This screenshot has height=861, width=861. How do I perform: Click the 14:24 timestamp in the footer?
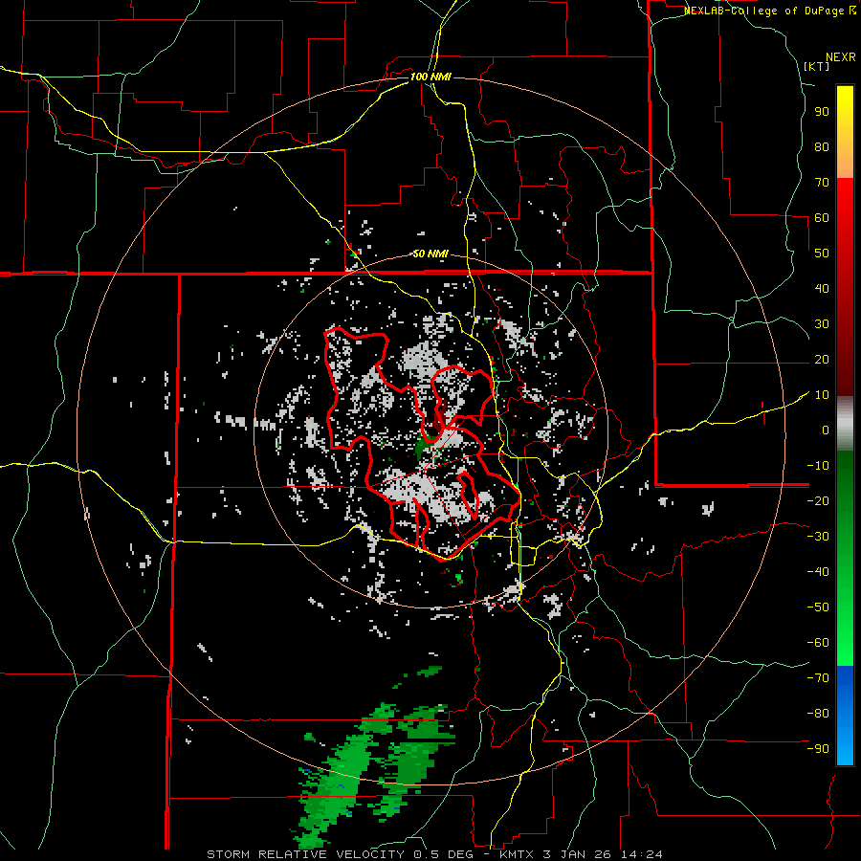[x=642, y=854]
